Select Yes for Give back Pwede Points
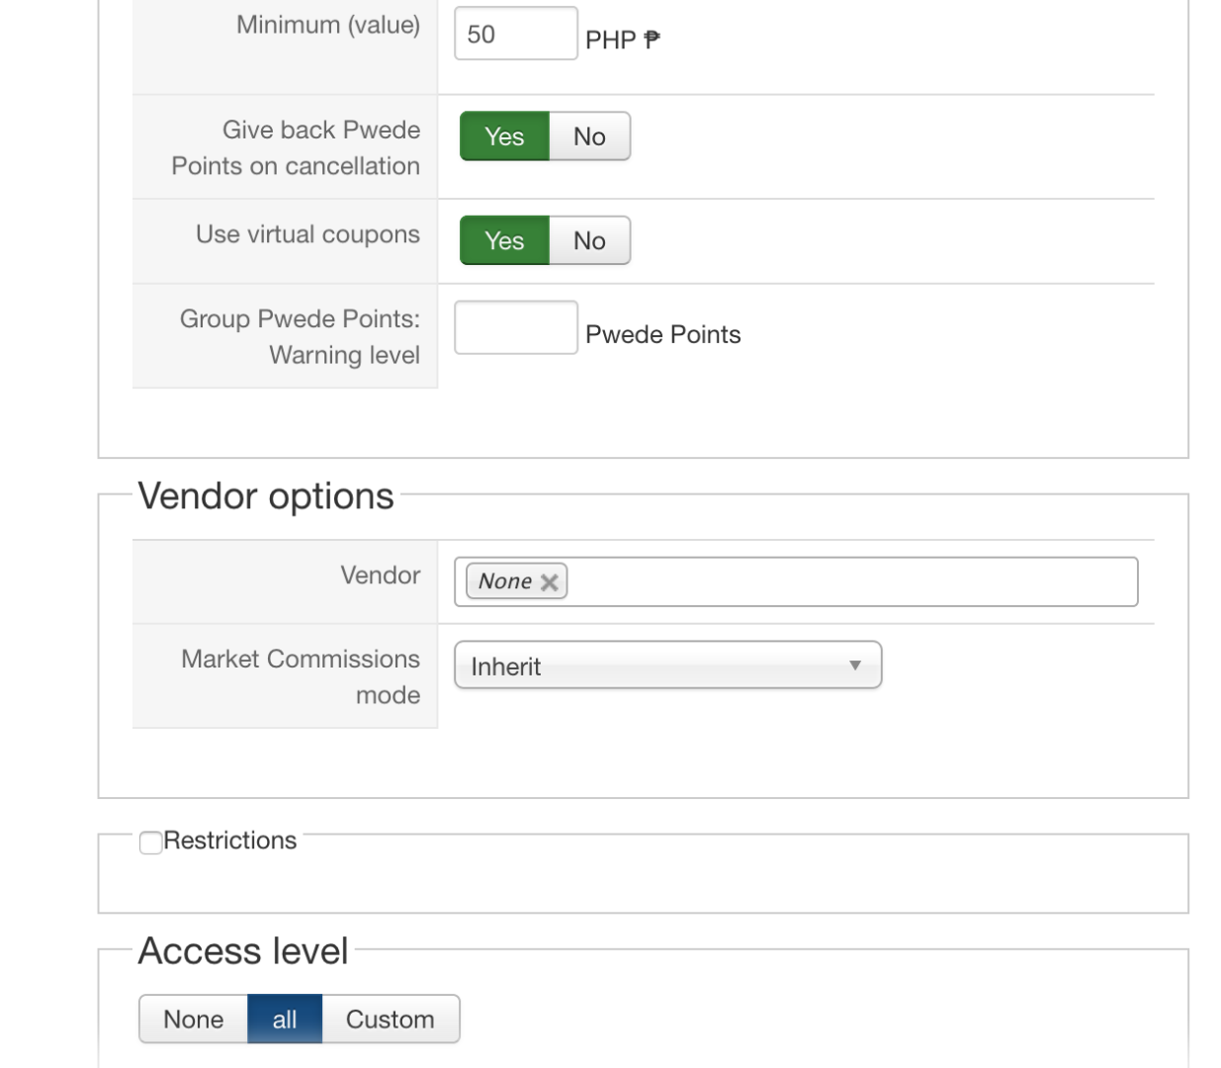The image size is (1221, 1068). 504,136
